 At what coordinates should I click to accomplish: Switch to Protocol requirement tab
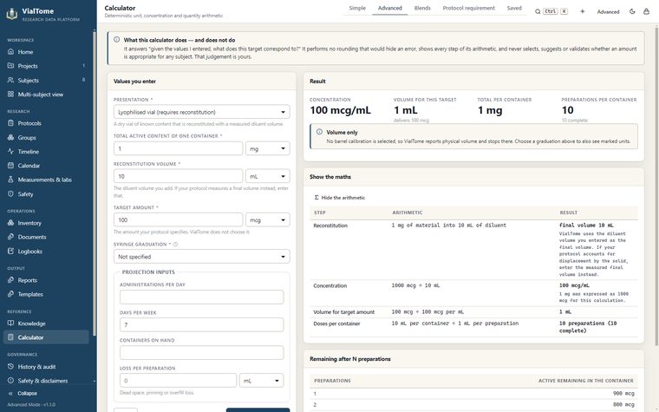[468, 8]
